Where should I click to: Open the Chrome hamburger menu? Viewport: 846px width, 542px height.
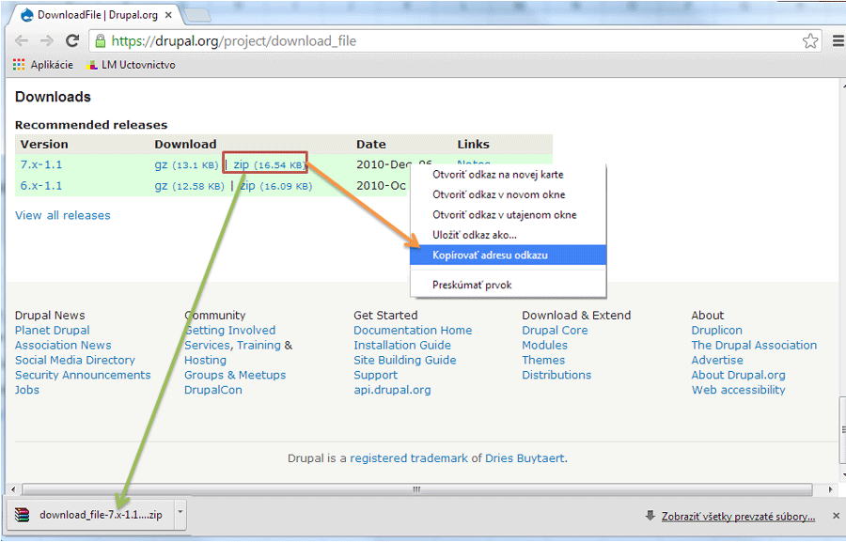[838, 41]
